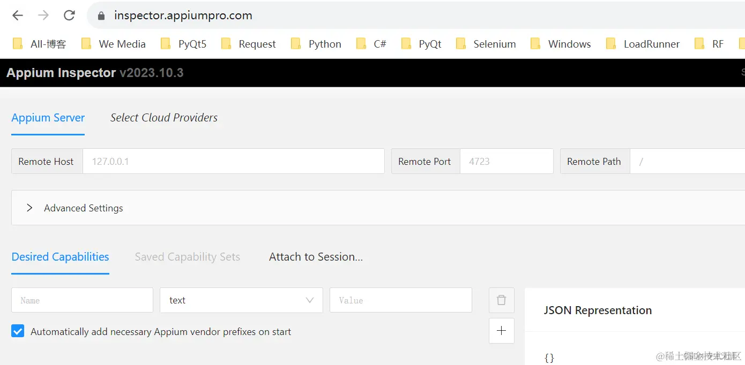Click the Remote Port input field
745x365 pixels.
(x=506, y=161)
